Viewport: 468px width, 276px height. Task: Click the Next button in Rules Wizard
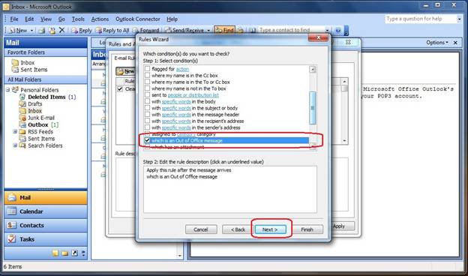point(270,229)
